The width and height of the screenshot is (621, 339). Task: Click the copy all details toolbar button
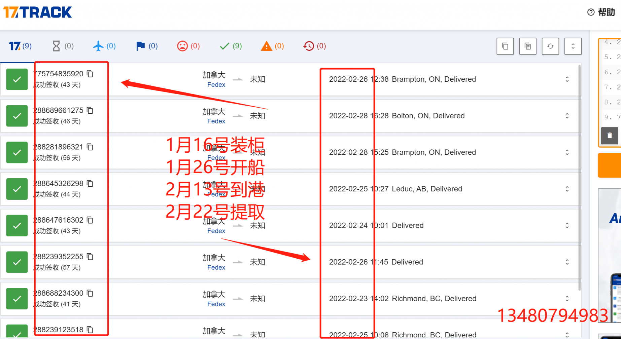click(528, 46)
